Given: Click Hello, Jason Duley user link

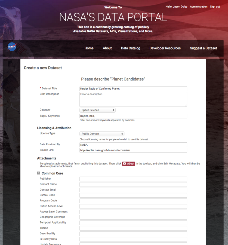Looking at the screenshot, I should [x=176, y=7].
